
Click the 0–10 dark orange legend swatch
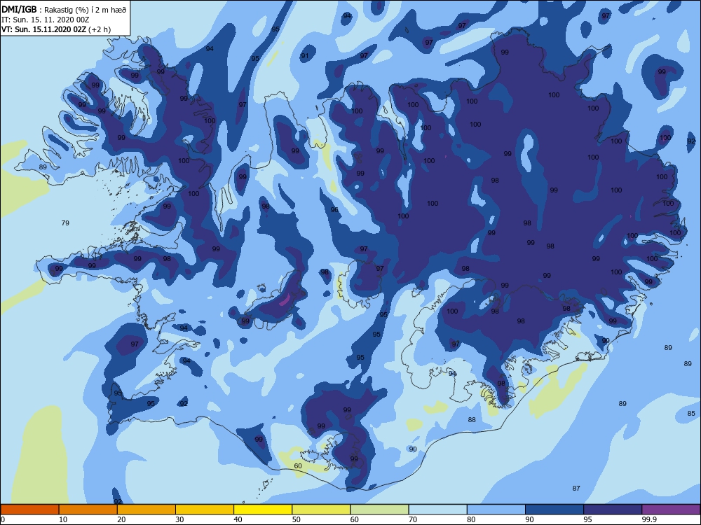point(29,510)
